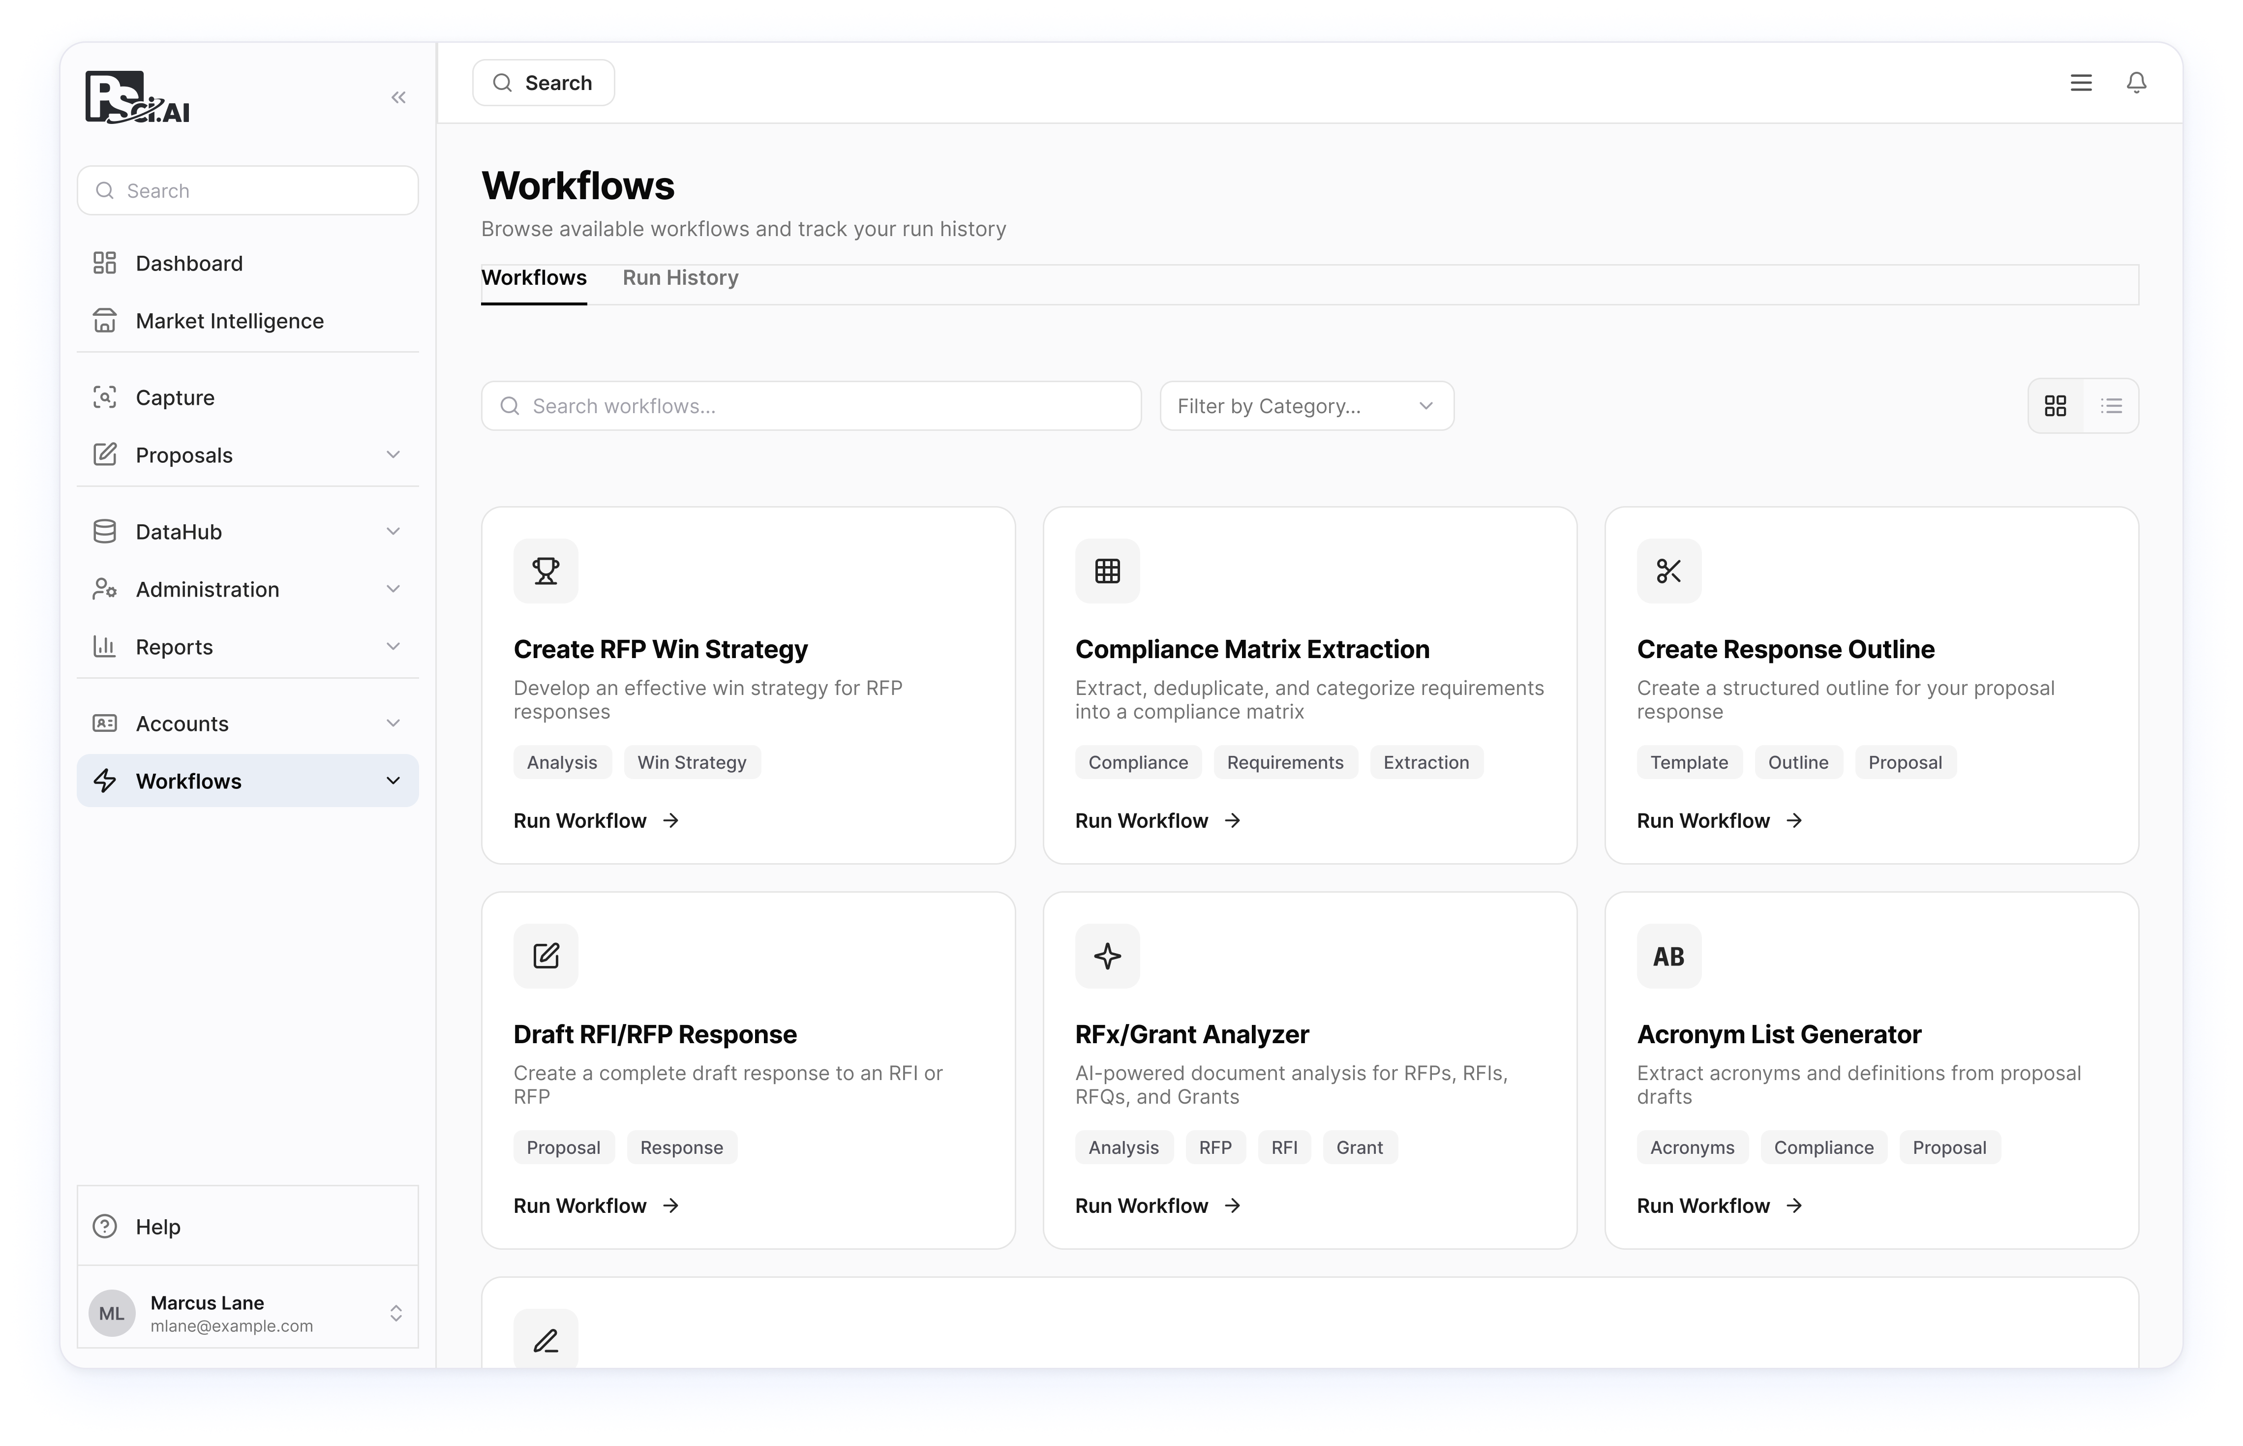Screen dimensions: 2243x1446
Task: Run the Draft RFI/RFP Response workflow
Action: point(596,1205)
